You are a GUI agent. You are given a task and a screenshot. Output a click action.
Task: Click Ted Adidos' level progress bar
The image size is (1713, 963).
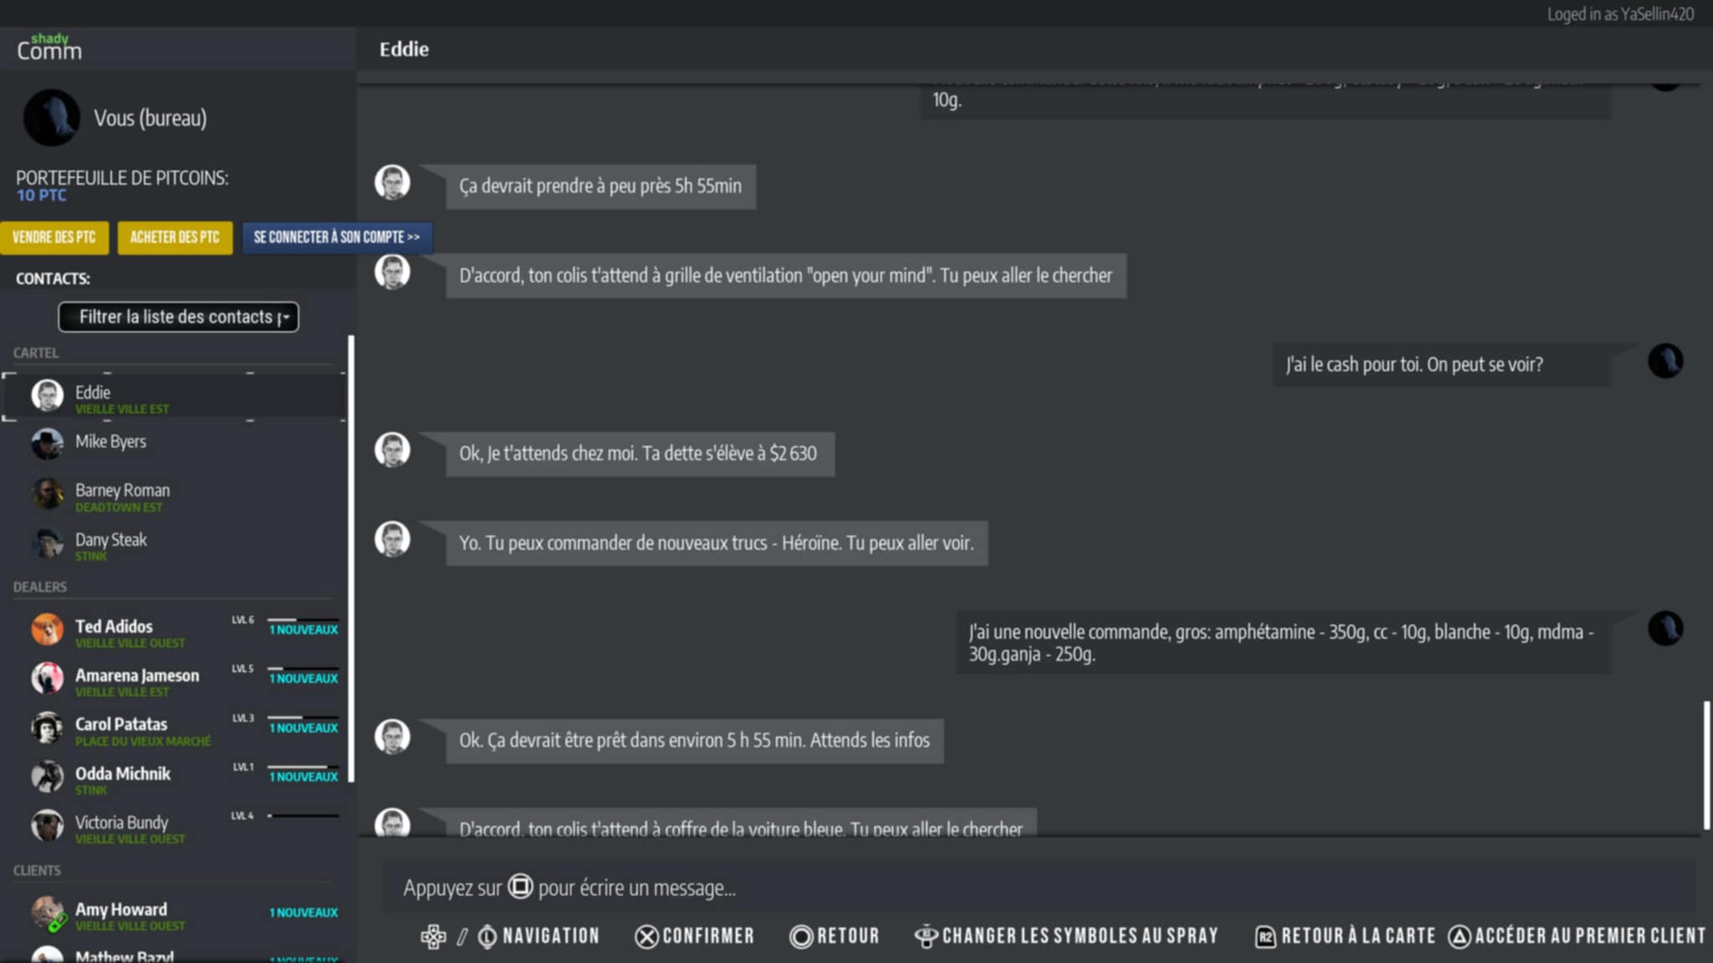click(x=303, y=619)
